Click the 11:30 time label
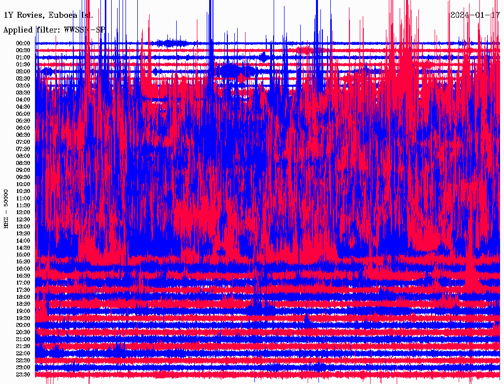Screen dimensions: 504x384 [x=23, y=205]
